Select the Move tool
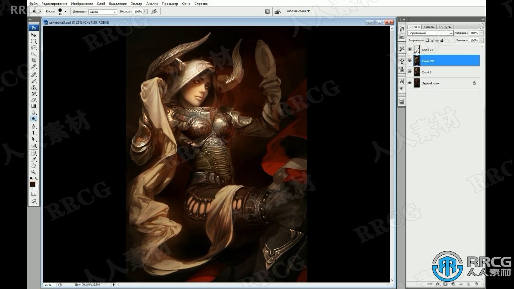The width and height of the screenshot is (514, 289). point(34,35)
